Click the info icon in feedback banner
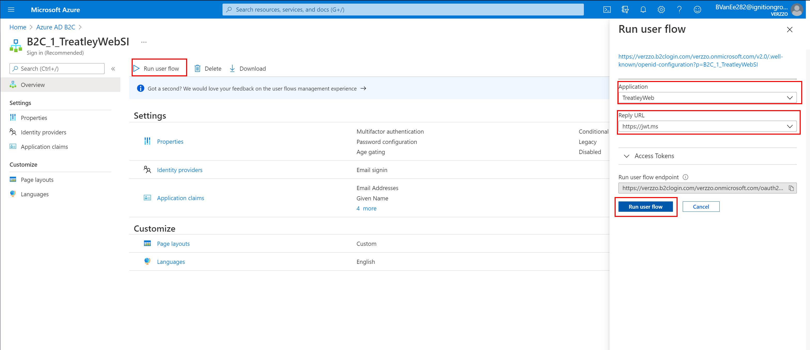Screen dimensions: 810x350 (141, 89)
